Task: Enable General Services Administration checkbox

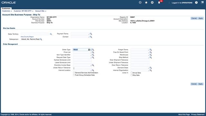Action: pos(74,73)
